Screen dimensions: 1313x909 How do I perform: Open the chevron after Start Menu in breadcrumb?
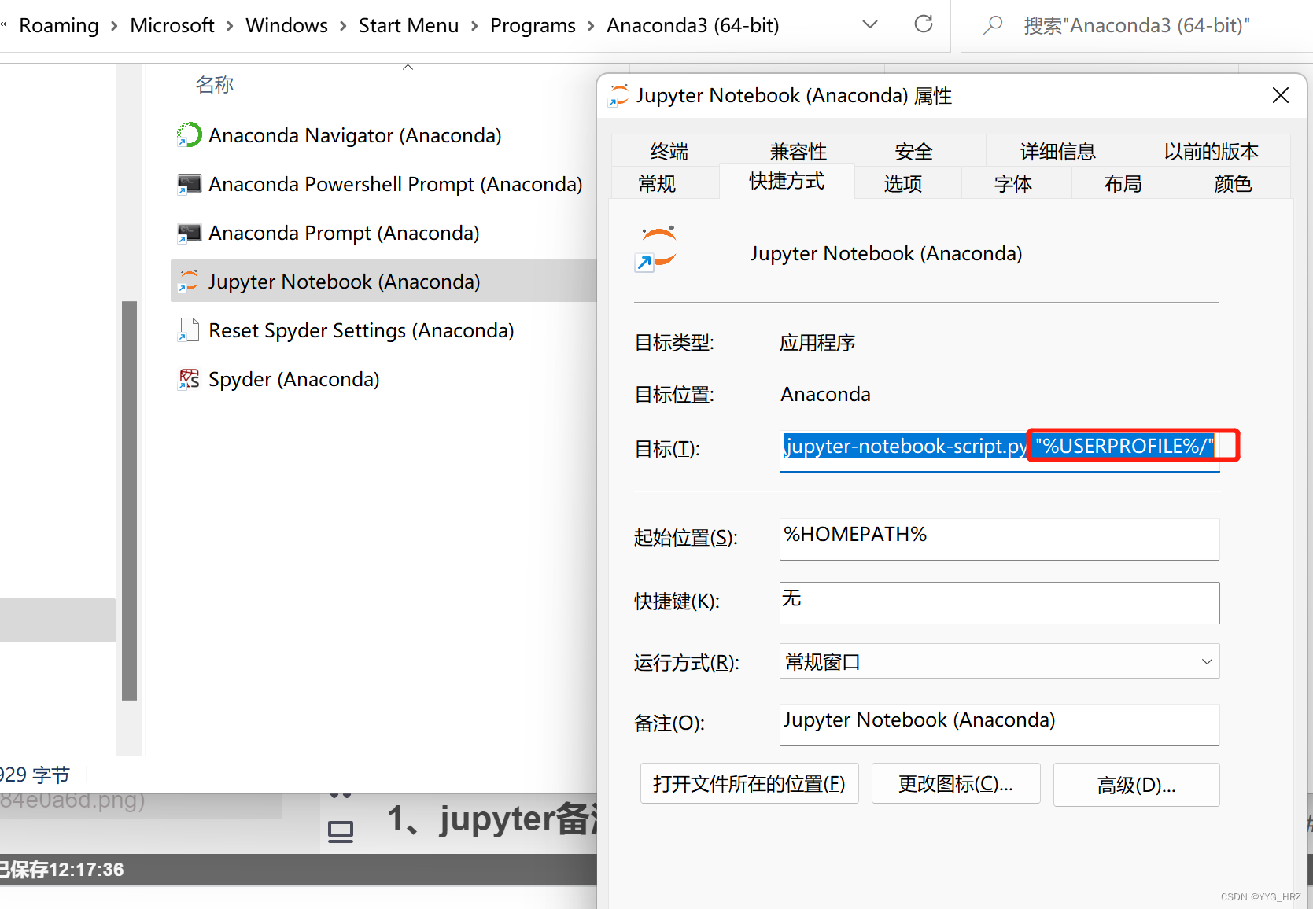pos(474,26)
